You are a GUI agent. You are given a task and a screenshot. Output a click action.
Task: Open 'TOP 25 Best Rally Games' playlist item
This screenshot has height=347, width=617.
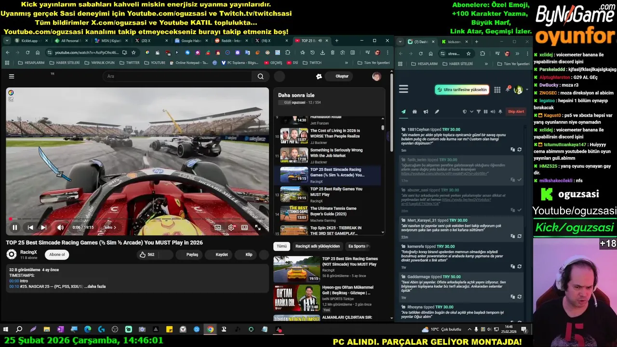point(327,195)
